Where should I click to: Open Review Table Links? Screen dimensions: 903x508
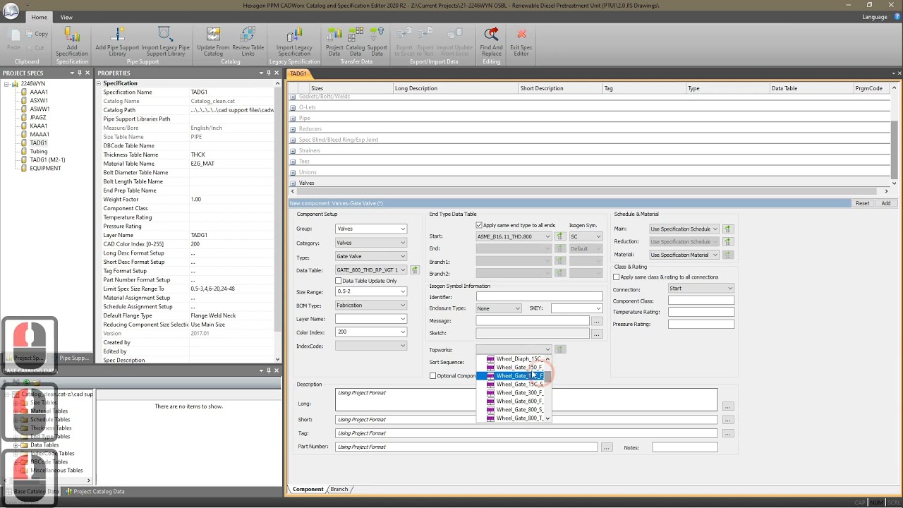pos(248,34)
